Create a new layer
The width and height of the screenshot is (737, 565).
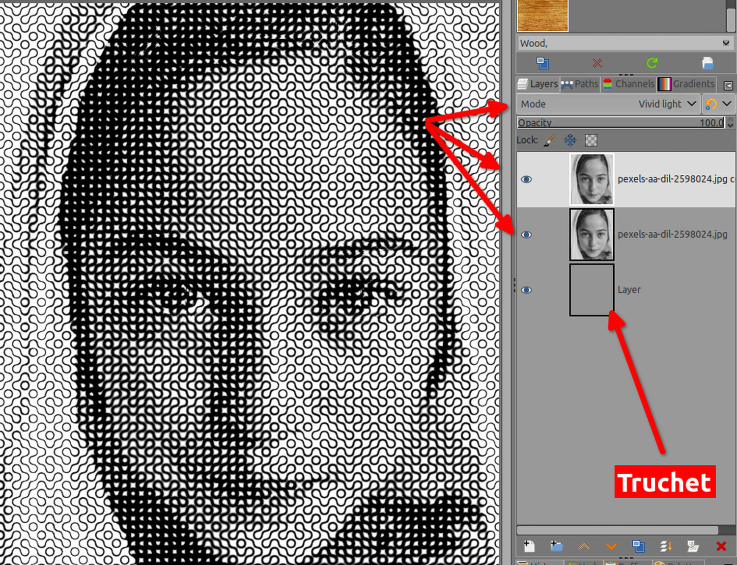[529, 546]
